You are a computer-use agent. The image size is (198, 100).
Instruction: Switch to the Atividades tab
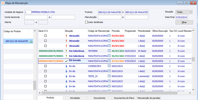[75, 98]
